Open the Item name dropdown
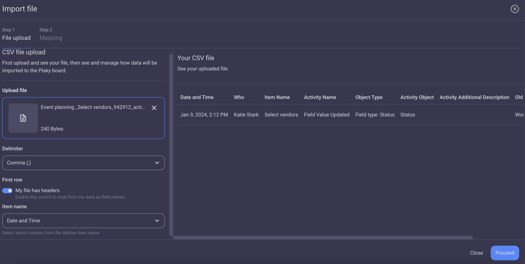This screenshot has width=525, height=264. 83,220
